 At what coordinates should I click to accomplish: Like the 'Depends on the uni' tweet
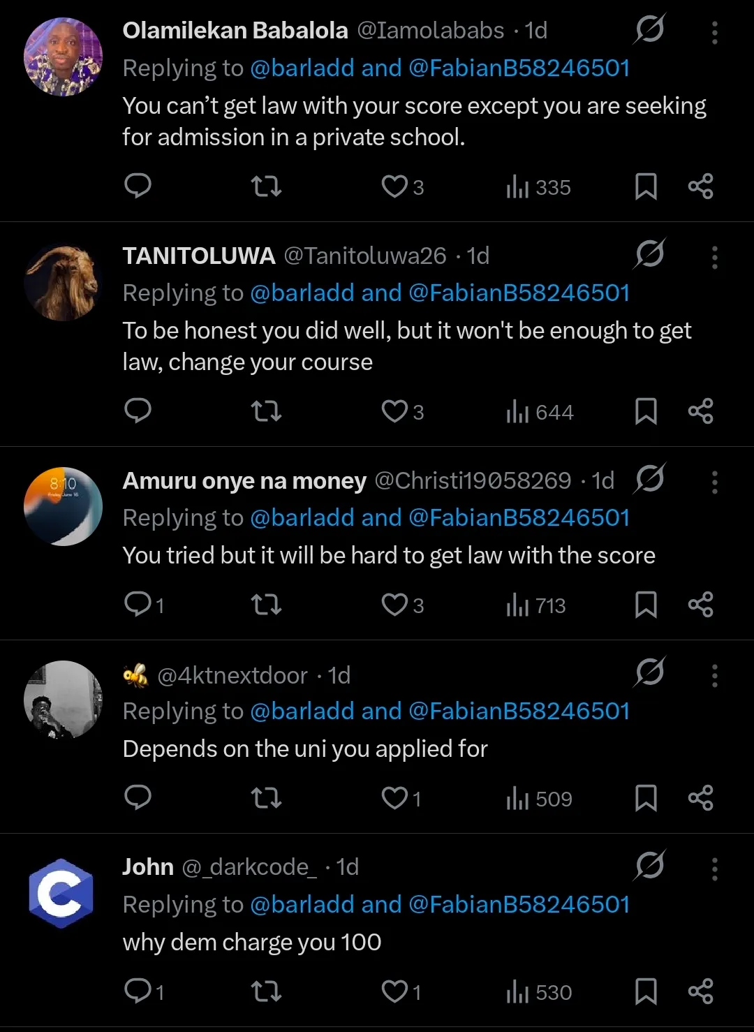point(394,797)
